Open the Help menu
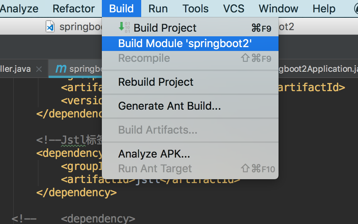358x224 pixels. click(324, 8)
